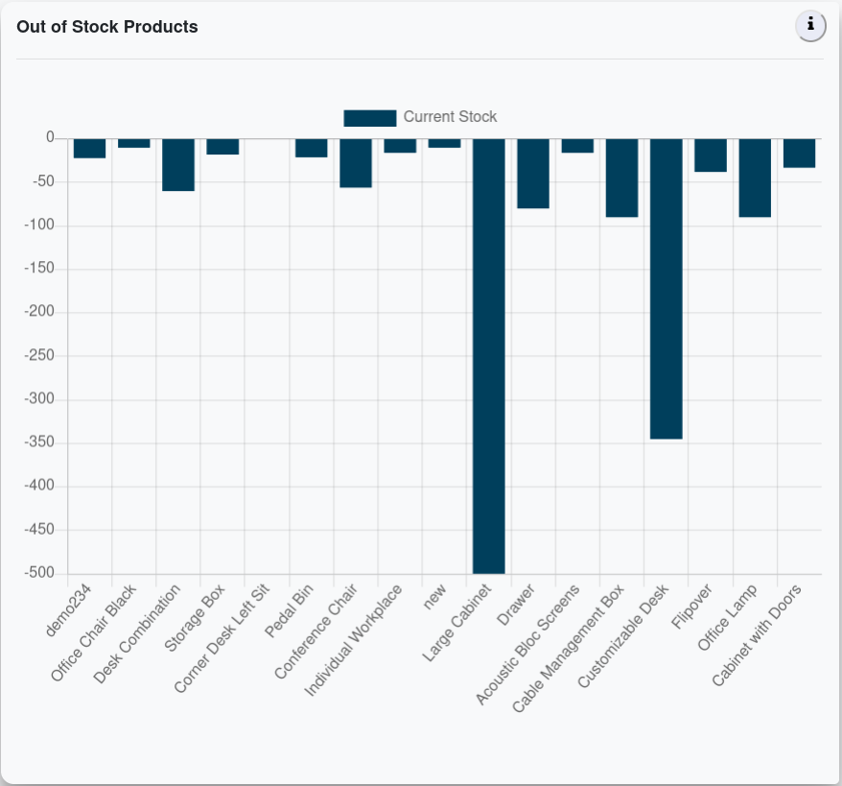842x786 pixels.
Task: Click the Cable Management Box bar
Action: [621, 179]
